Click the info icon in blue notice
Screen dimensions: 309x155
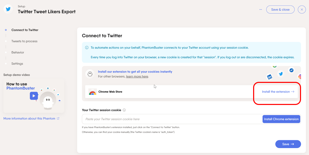click(x=87, y=48)
